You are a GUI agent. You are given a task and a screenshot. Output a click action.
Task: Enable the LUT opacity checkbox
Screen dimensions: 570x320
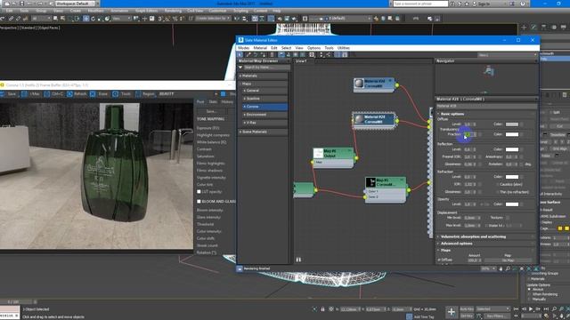(199, 192)
